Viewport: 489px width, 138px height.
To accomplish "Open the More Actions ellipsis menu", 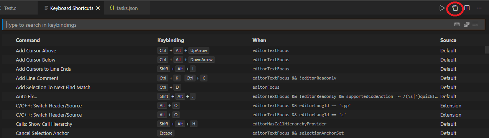I will tap(479, 8).
